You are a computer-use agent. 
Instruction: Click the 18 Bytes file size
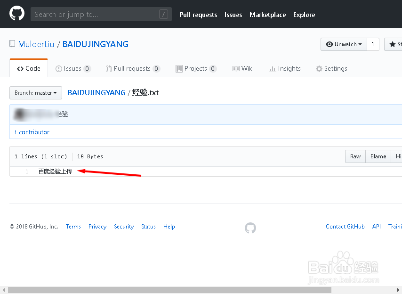pos(90,156)
